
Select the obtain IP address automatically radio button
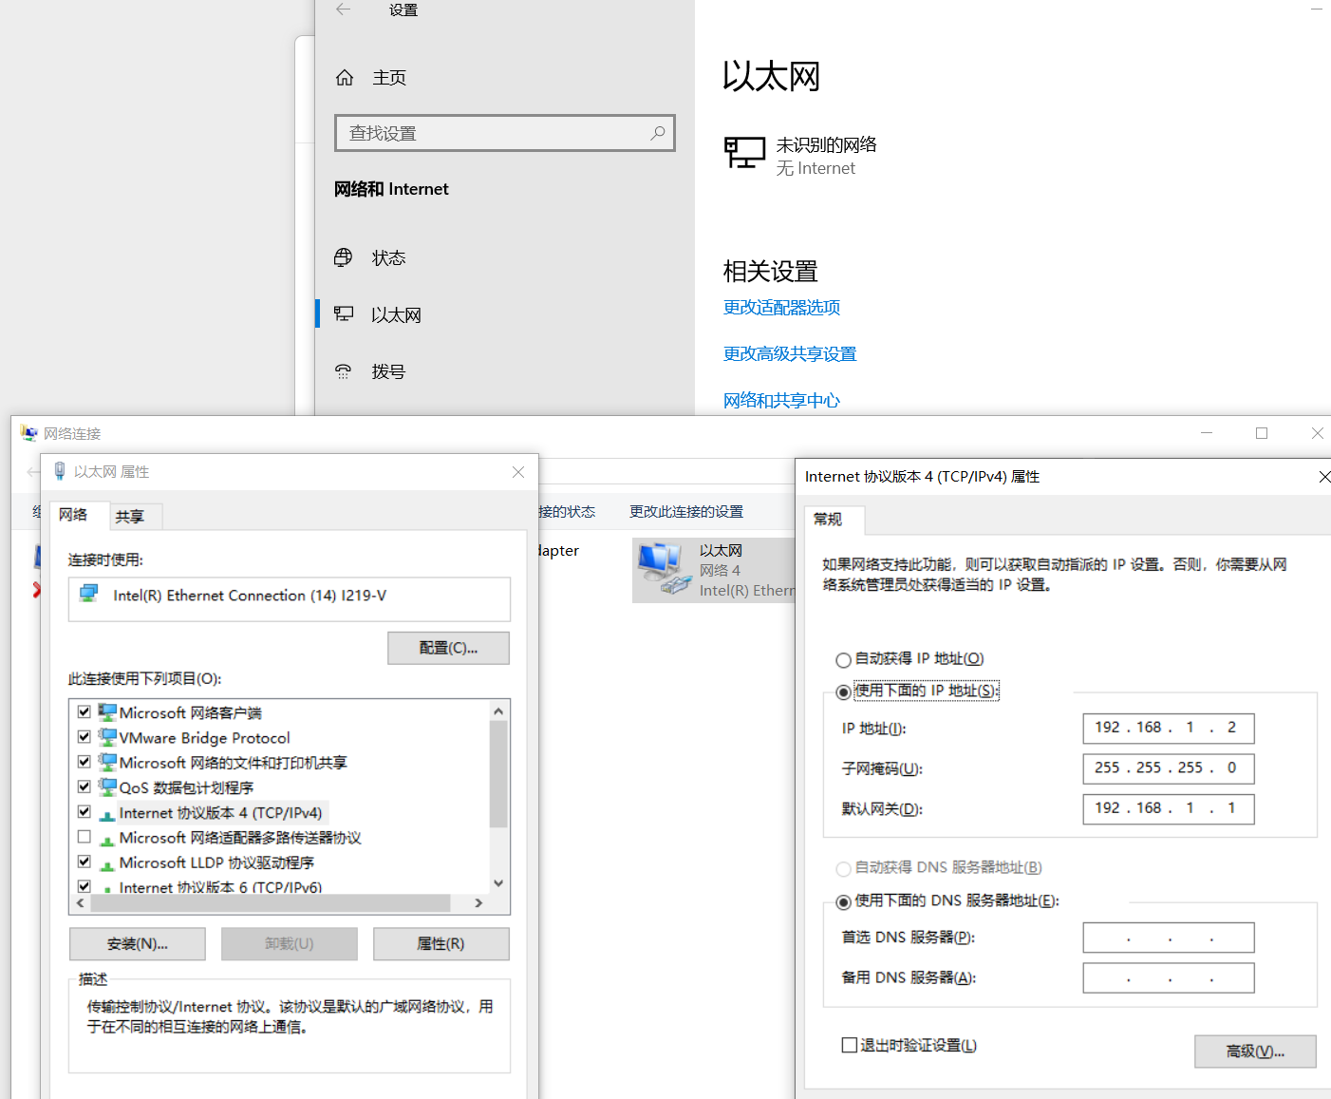(x=843, y=660)
